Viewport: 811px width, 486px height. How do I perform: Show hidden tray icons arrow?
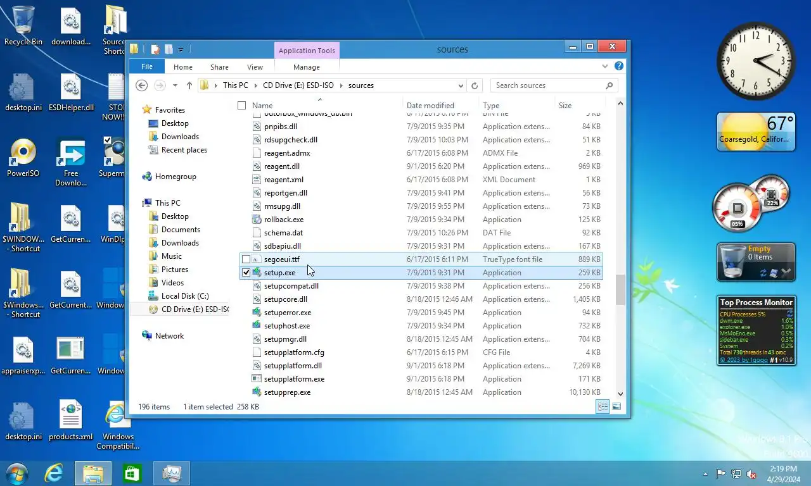click(706, 474)
